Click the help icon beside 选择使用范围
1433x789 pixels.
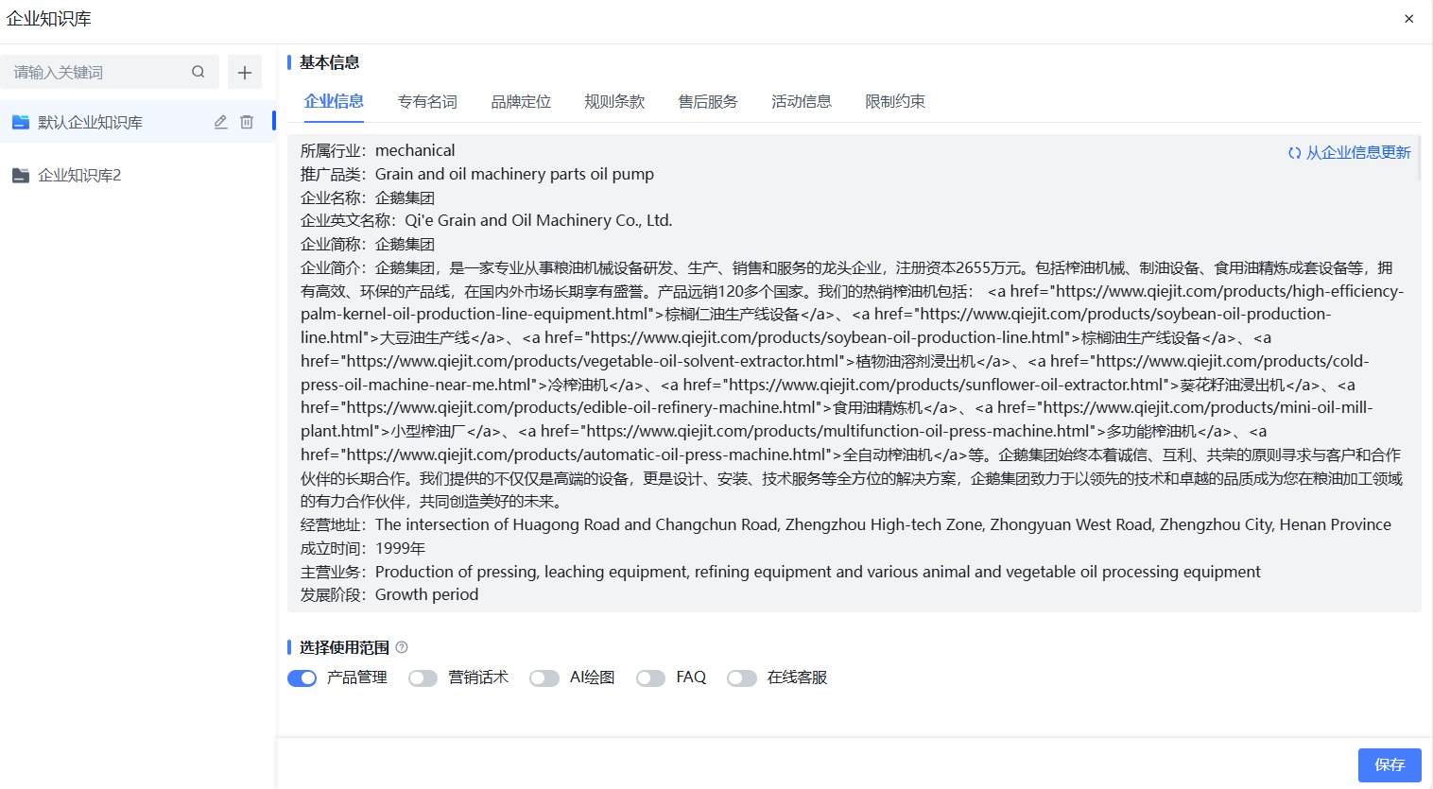(x=402, y=647)
